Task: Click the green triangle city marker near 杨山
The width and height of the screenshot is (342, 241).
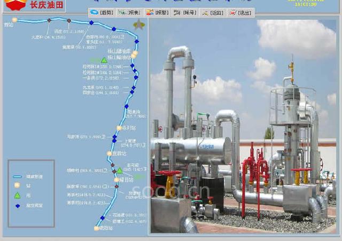Action: coord(104,60)
